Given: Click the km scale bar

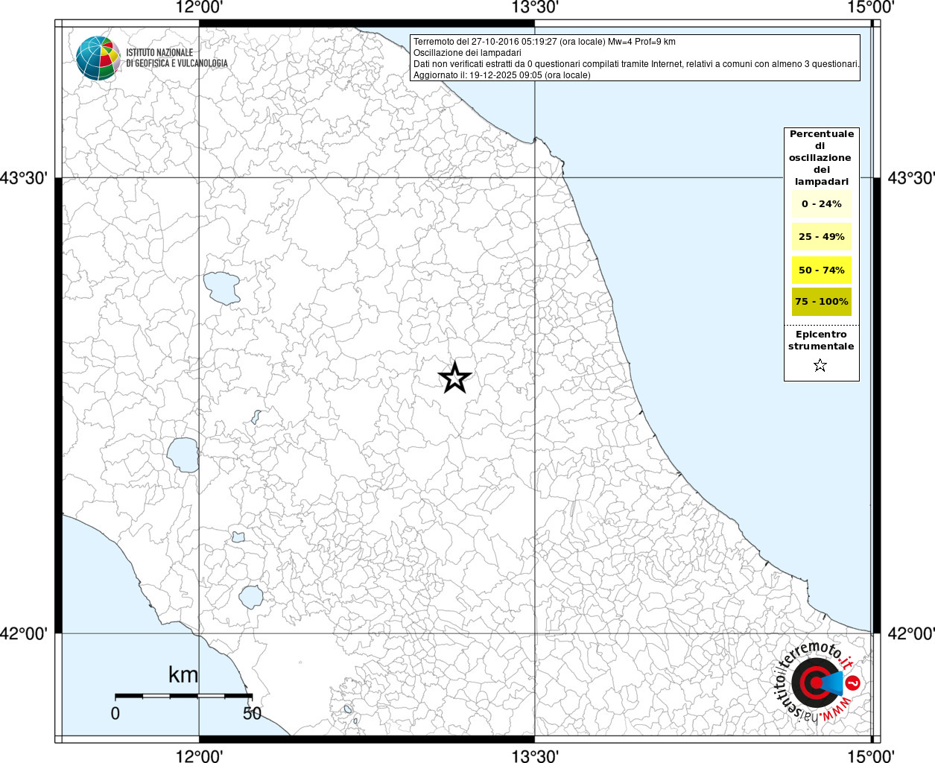Looking at the screenshot, I should pos(183,695).
